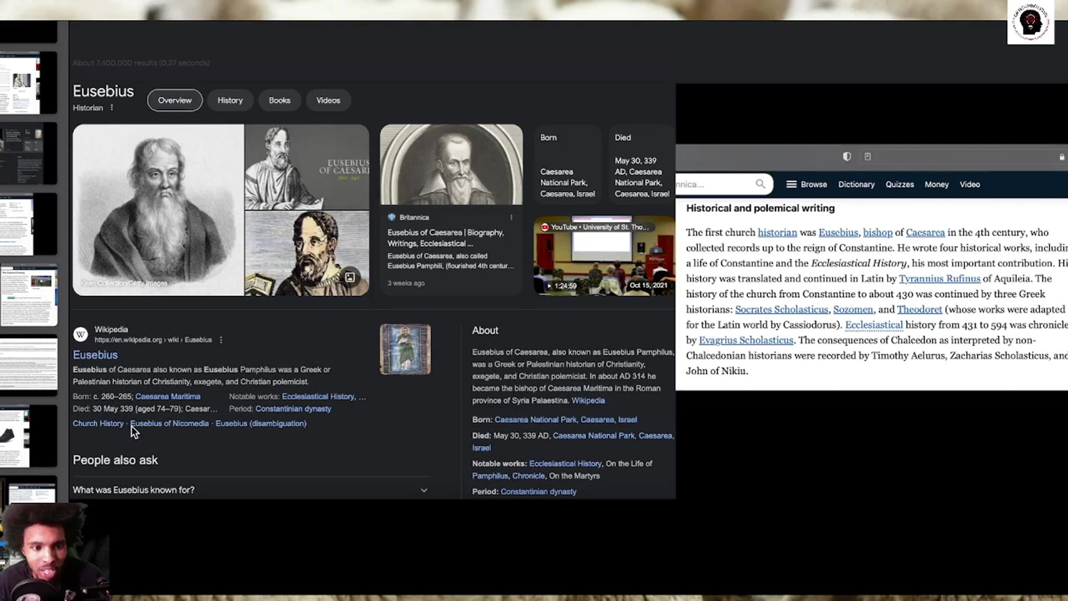Click the 'Ecclesiastical' underlined link in the Britannica article
The image size is (1068, 601).
(x=874, y=324)
